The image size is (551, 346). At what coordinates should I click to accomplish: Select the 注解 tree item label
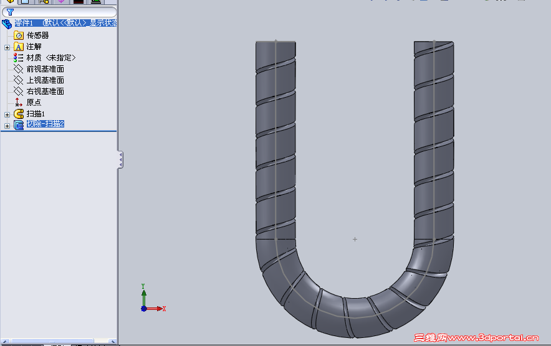click(x=34, y=46)
